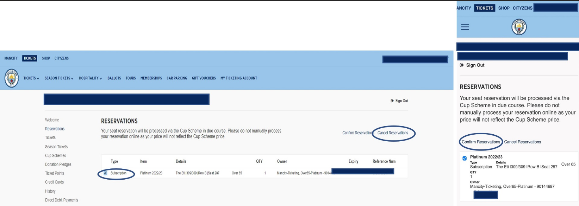579x206 pixels.
Task: Select the highlighted TICKETS tab in desktop top bar
Action: (x=30, y=58)
